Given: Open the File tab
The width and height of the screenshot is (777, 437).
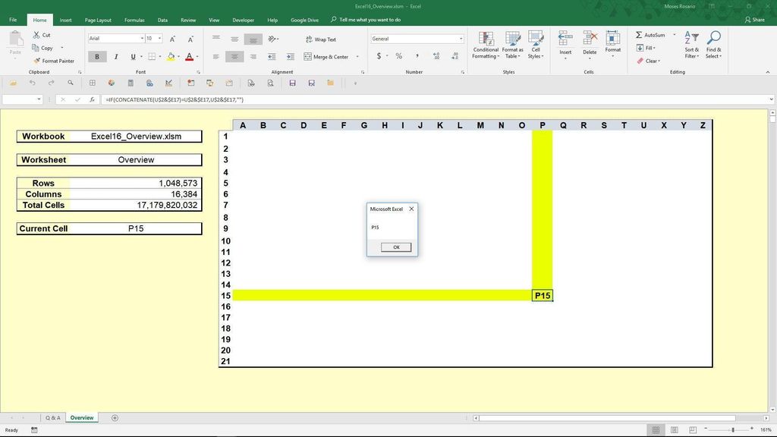Looking at the screenshot, I should pyautogui.click(x=13, y=20).
